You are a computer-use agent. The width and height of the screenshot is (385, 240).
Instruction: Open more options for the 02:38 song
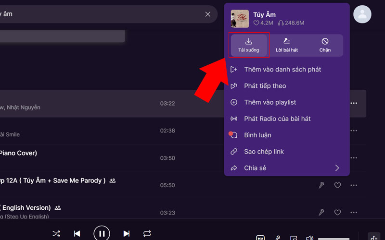click(x=354, y=131)
